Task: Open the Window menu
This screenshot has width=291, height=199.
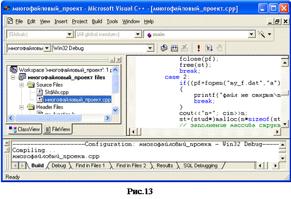Action: [x=131, y=22]
